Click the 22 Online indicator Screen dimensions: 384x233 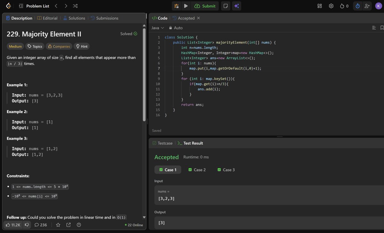pyautogui.click(x=134, y=225)
